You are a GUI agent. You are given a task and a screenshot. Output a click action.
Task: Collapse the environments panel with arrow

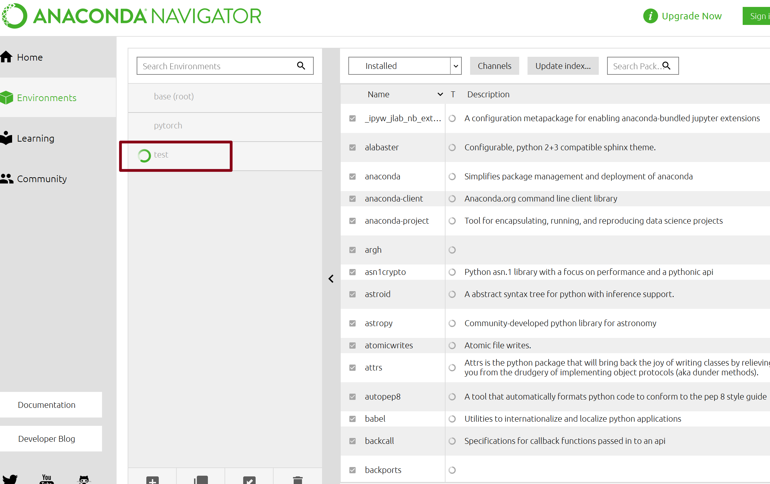pyautogui.click(x=331, y=279)
